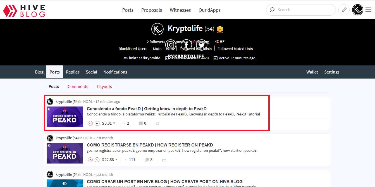Expand the $22.88 payout dropdown

[110, 160]
